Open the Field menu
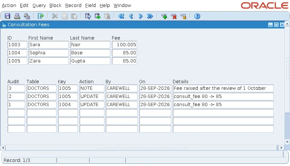 click(x=91, y=6)
